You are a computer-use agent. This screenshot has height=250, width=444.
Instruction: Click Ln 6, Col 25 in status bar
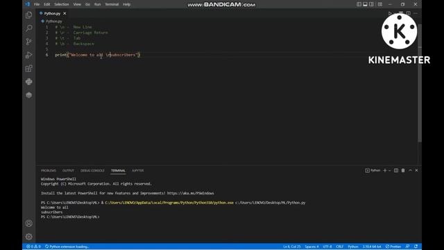[x=291, y=247]
